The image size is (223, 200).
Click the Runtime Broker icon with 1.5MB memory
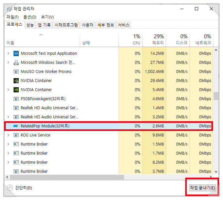coord(16,144)
